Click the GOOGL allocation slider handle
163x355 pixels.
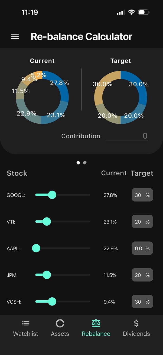click(52, 195)
